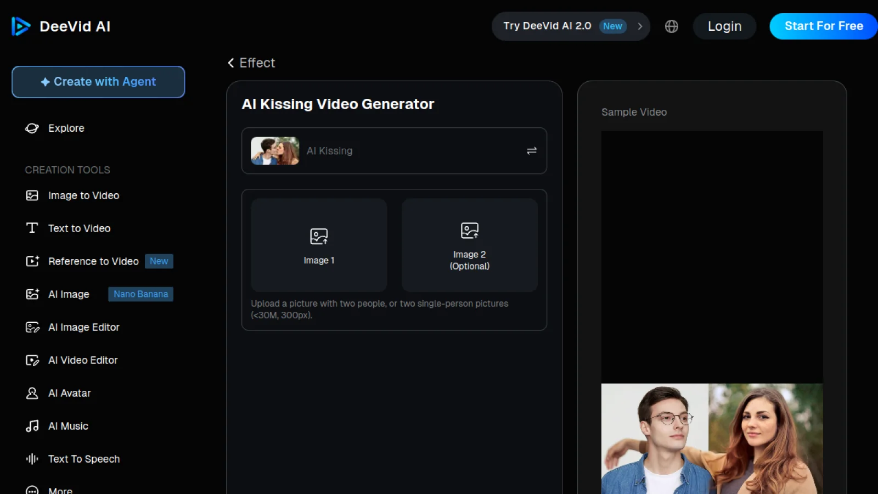Click Start For Free button
Image resolution: width=878 pixels, height=494 pixels.
pos(824,26)
